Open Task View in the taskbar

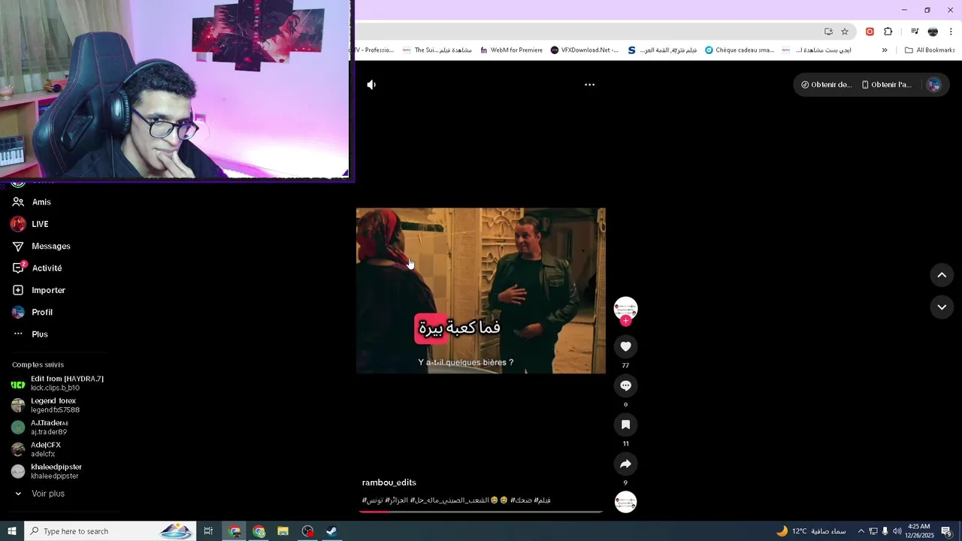point(208,531)
